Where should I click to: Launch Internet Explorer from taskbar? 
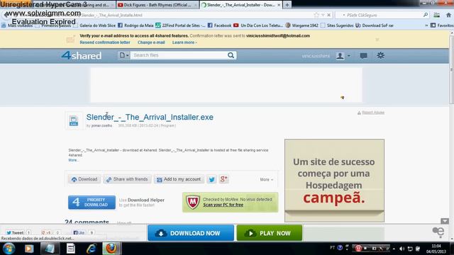92,249
